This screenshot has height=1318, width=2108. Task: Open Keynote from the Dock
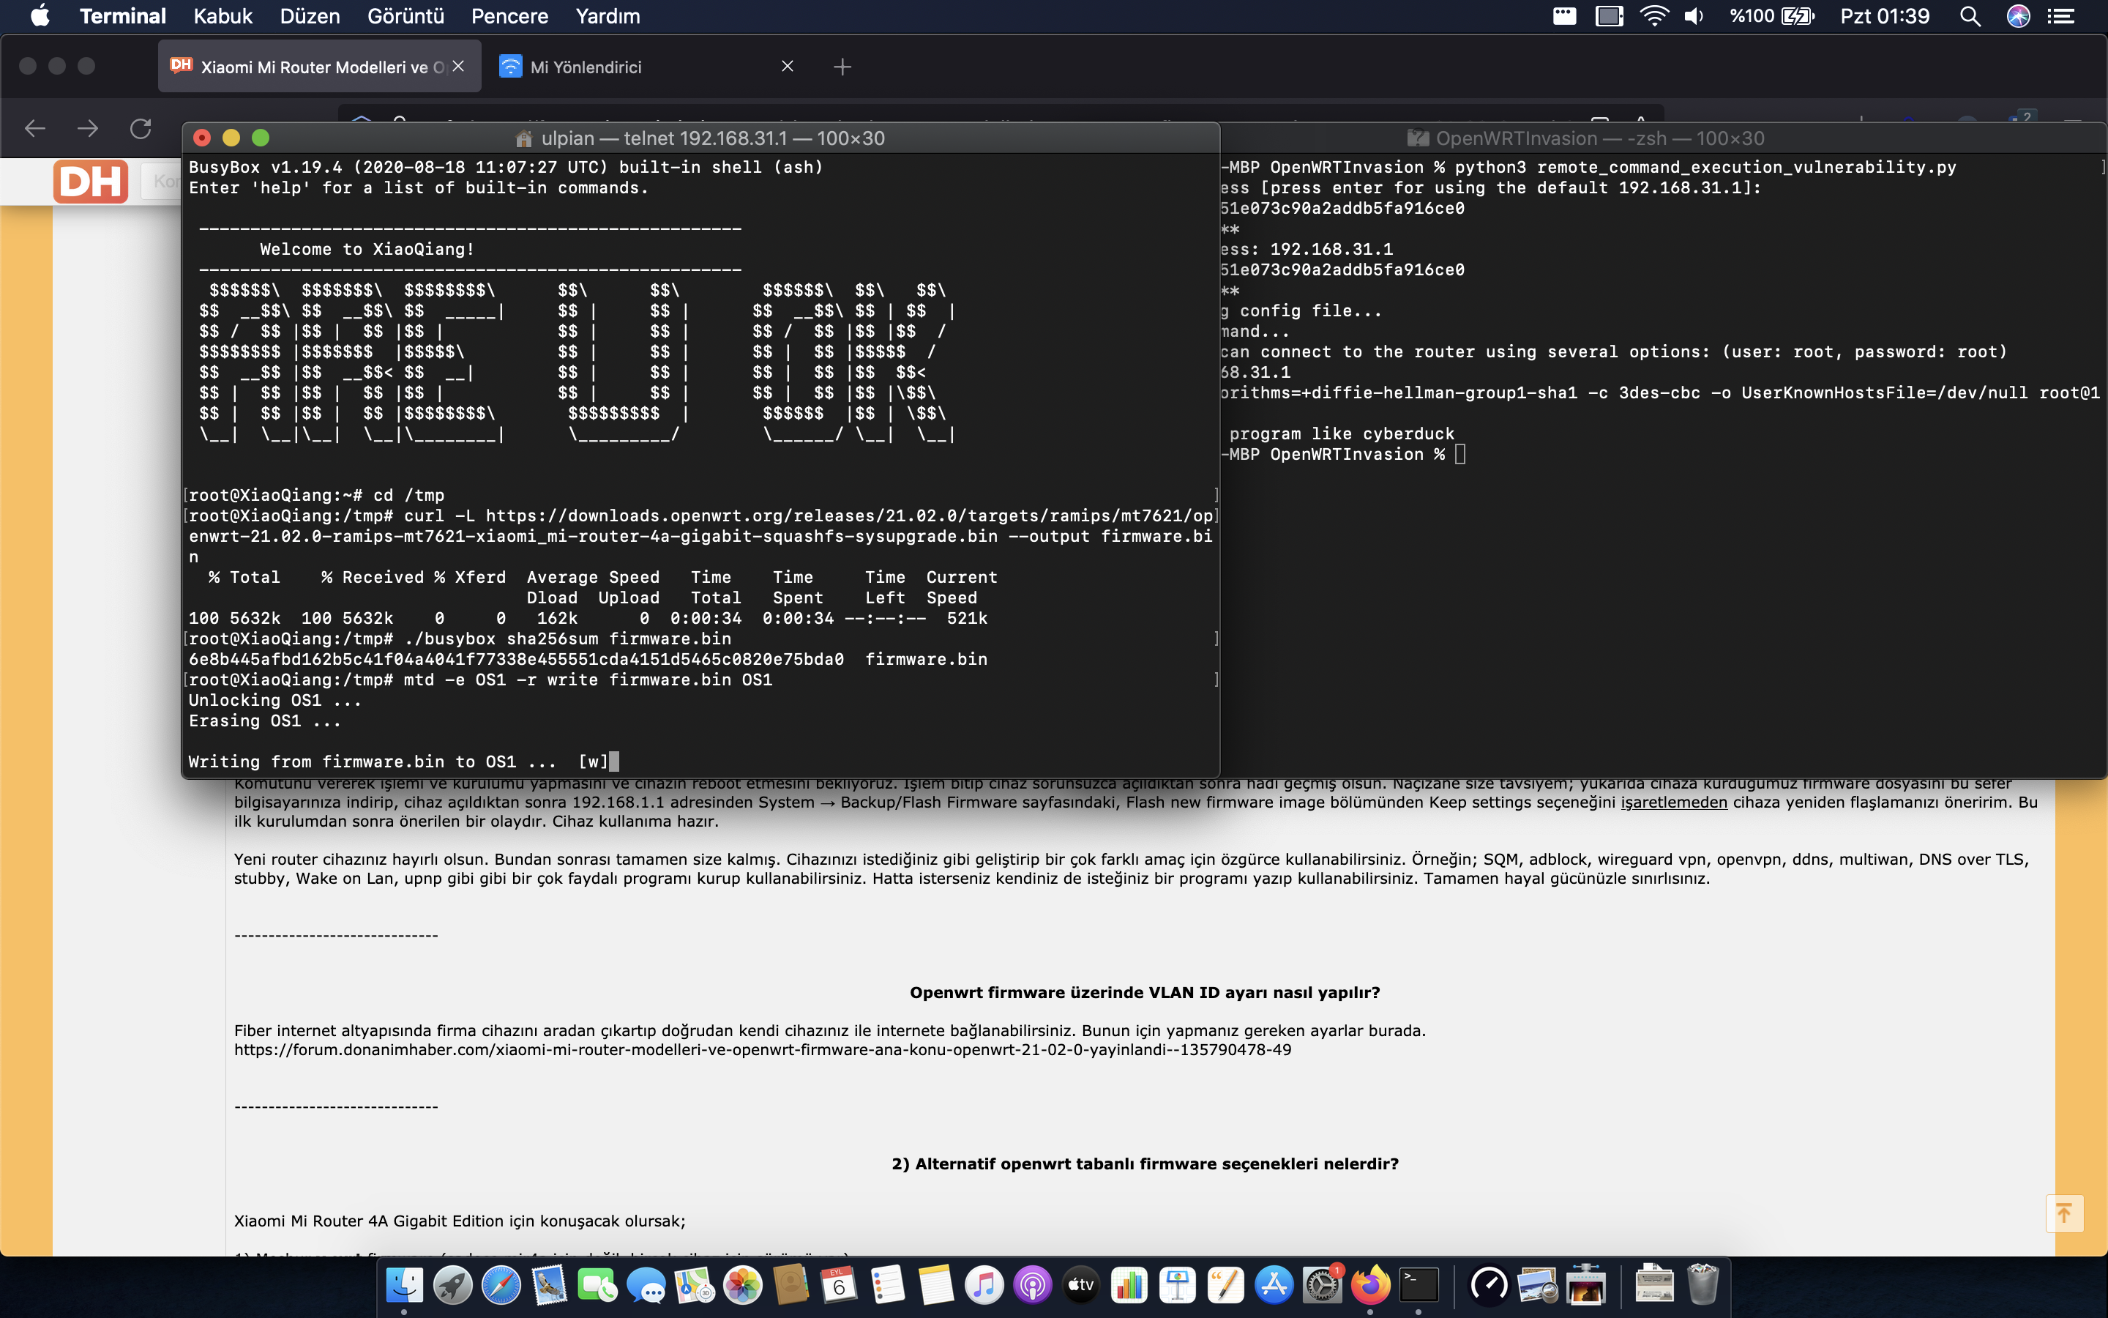pos(1178,1285)
